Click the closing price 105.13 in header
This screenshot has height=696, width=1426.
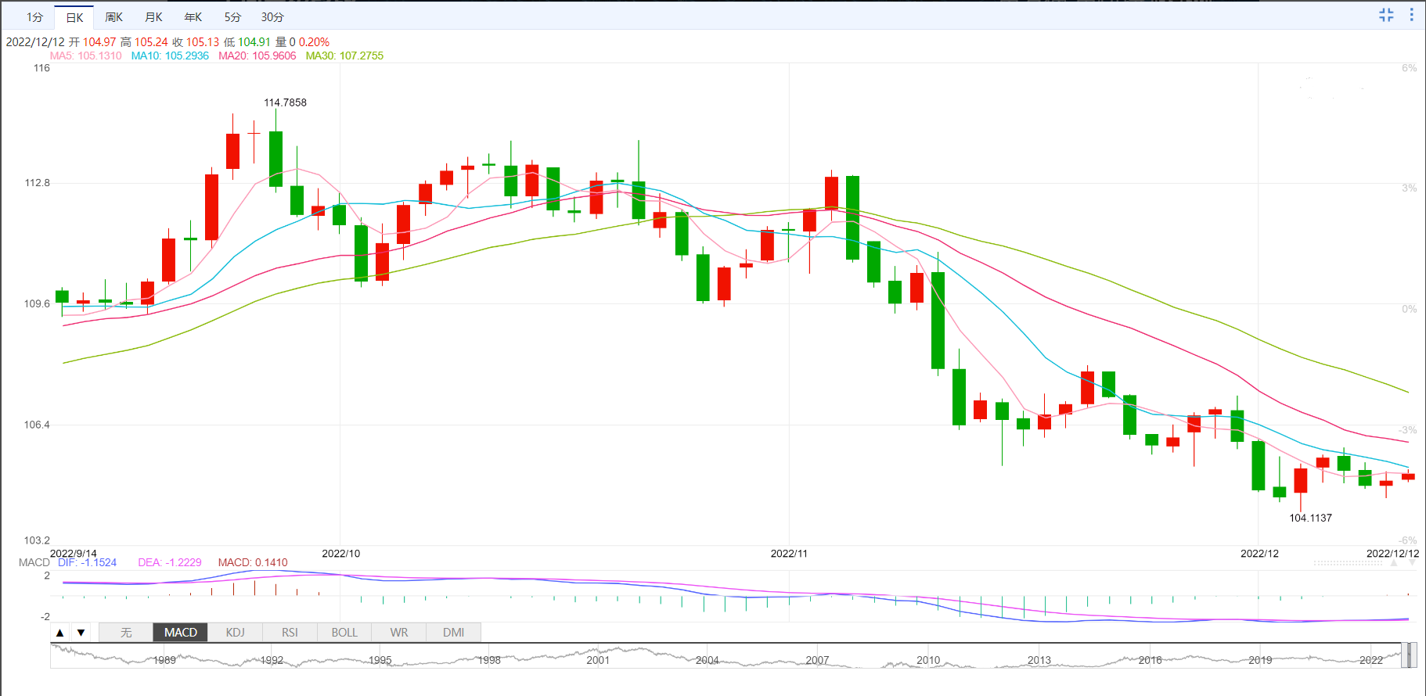[x=203, y=42]
